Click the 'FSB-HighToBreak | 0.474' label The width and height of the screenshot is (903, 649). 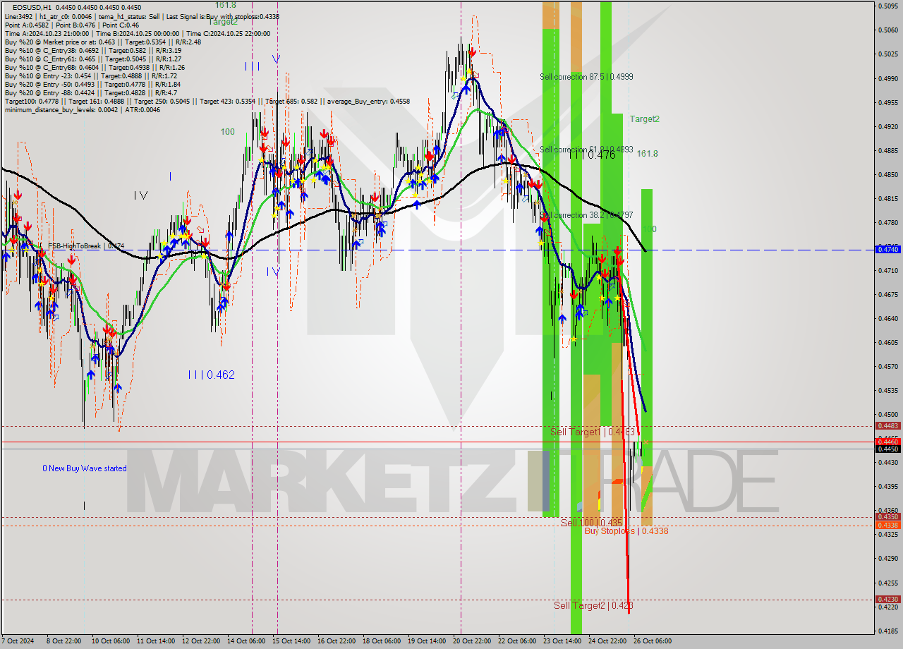tap(86, 246)
